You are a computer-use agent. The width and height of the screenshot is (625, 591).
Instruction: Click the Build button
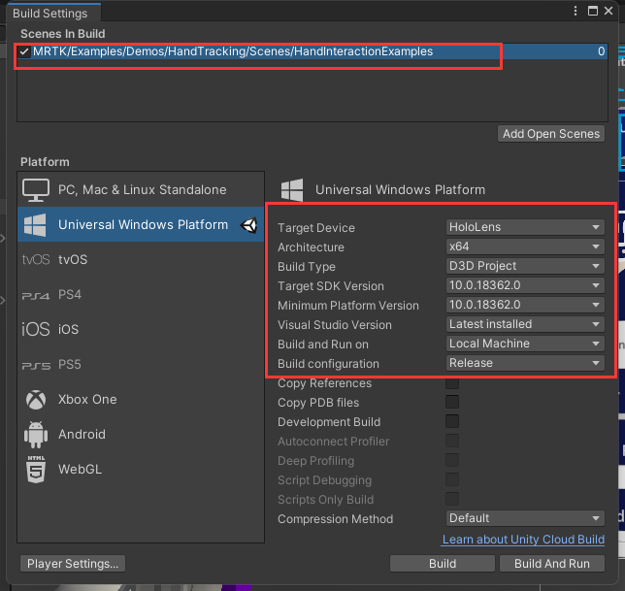click(443, 564)
